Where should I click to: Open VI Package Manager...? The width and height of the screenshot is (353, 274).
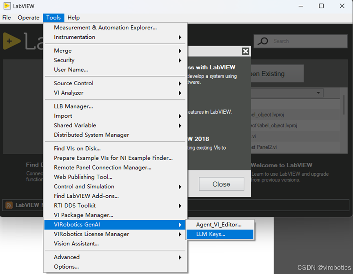115,215
